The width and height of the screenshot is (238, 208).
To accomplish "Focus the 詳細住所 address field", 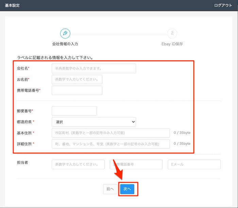I will (111, 144).
